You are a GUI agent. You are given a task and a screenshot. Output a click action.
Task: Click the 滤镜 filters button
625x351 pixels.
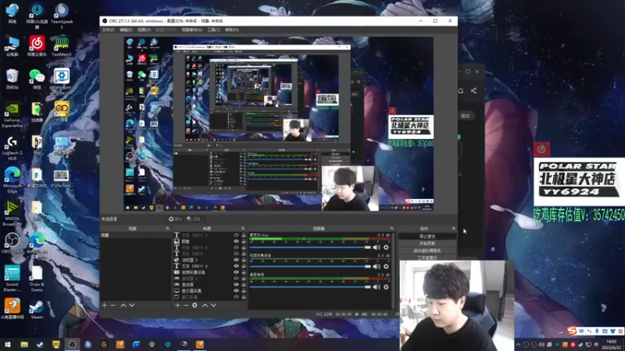tap(194, 219)
